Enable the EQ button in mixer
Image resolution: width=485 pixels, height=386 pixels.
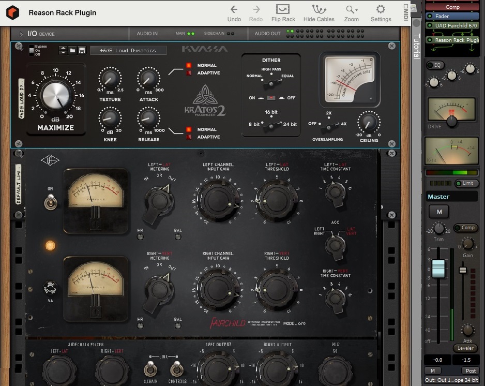(x=435, y=65)
